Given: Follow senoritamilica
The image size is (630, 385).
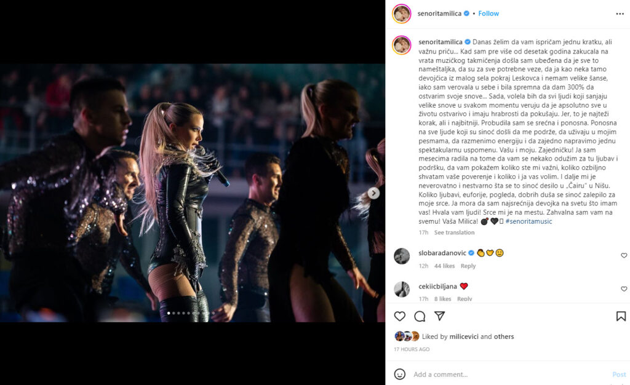Looking at the screenshot, I should pos(488,14).
